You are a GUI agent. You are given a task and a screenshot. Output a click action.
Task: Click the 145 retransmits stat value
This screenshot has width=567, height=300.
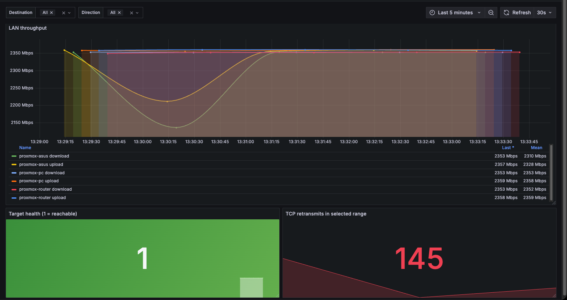point(419,258)
